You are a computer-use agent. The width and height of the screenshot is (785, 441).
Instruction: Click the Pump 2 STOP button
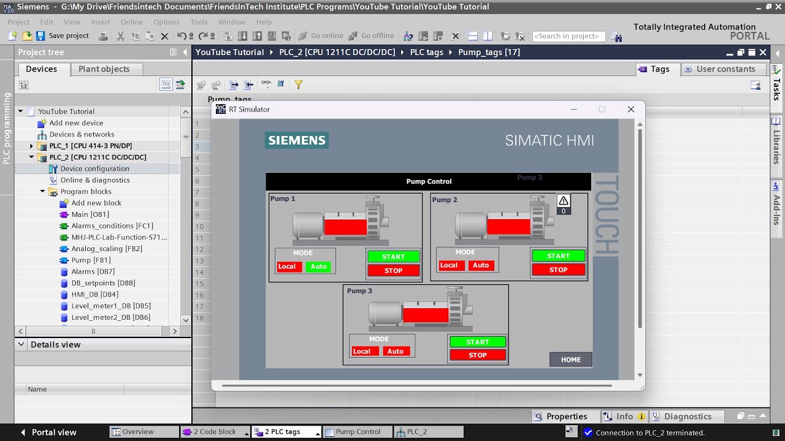558,269
